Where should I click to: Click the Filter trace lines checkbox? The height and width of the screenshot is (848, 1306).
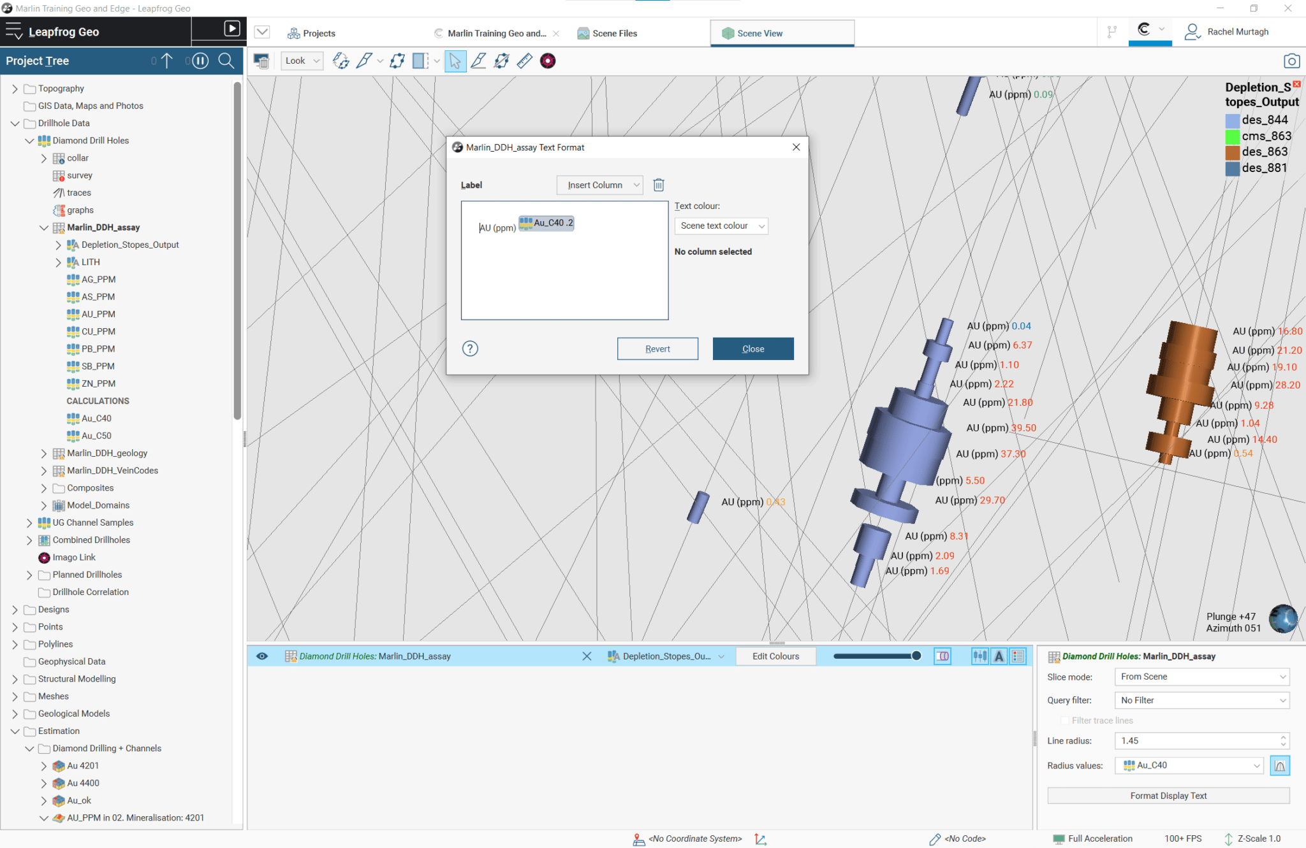1064,721
